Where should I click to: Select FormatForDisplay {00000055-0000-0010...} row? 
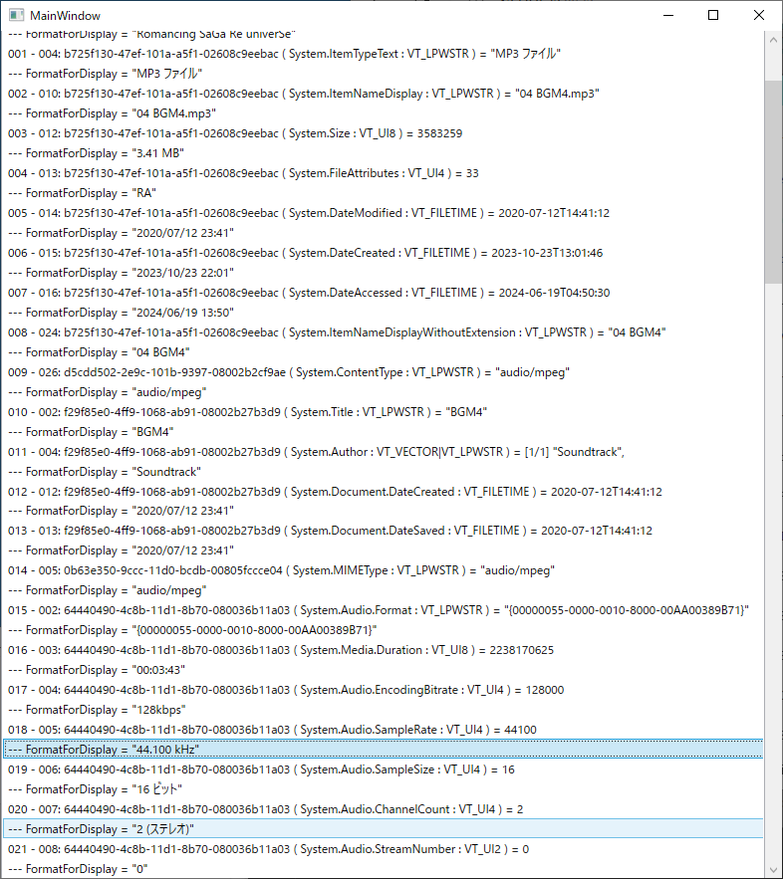pyautogui.click(x=384, y=630)
